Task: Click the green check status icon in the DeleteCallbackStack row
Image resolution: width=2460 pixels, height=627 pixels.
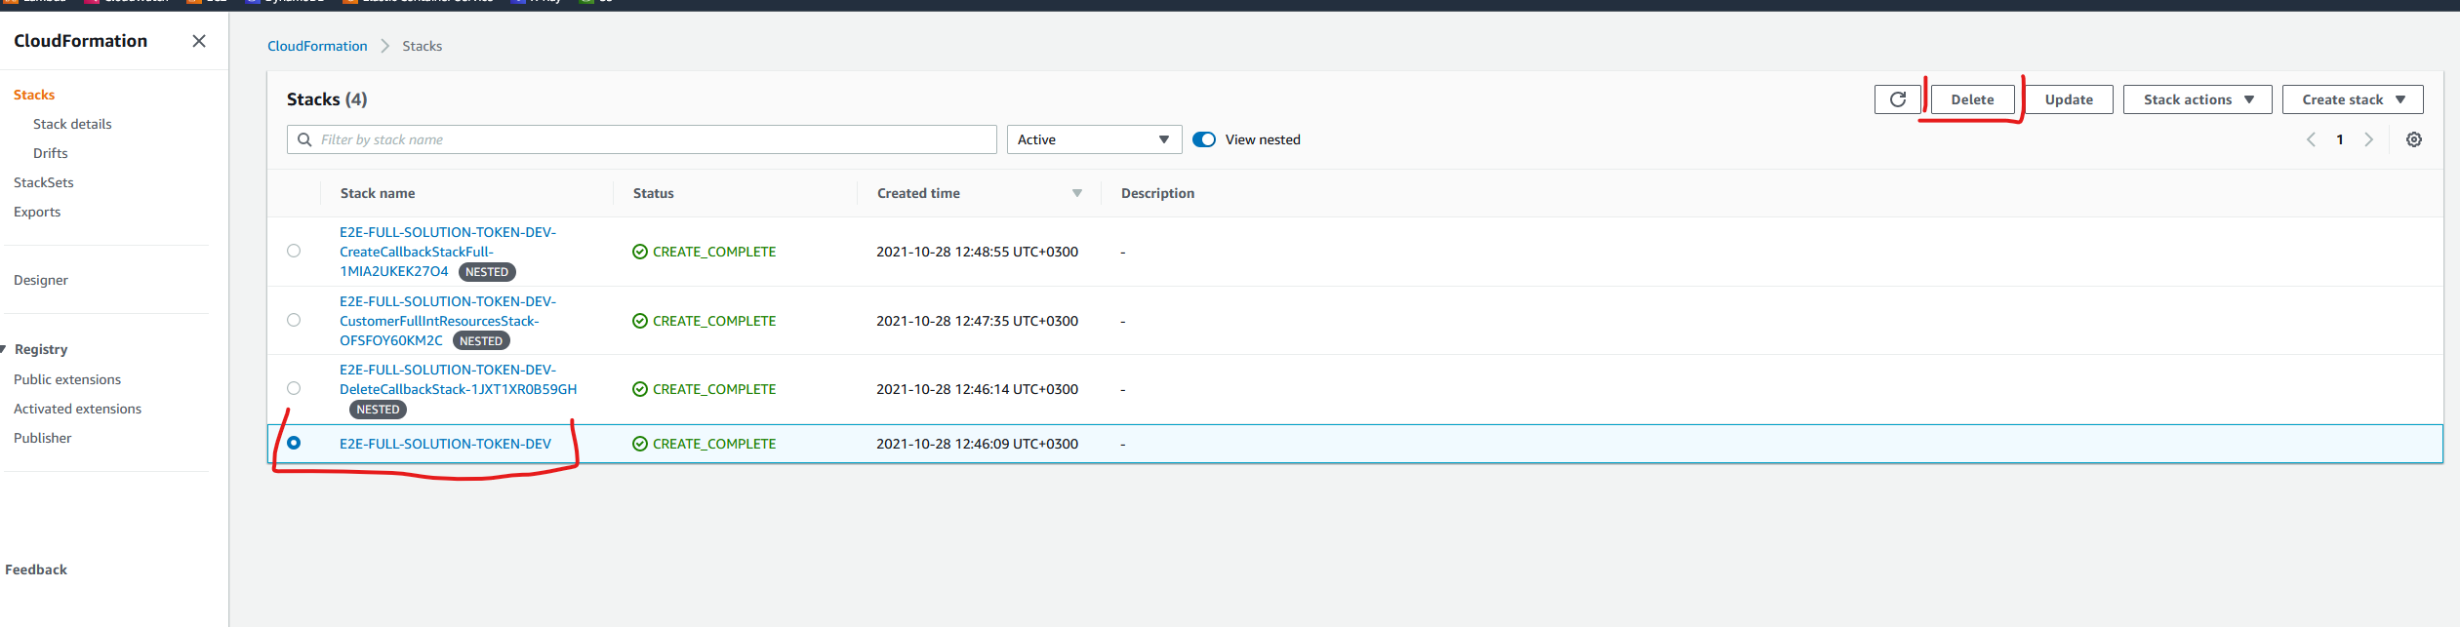Action: 640,389
